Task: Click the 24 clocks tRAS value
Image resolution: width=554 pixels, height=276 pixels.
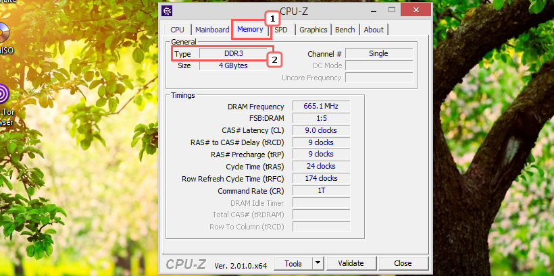Action: (321, 166)
